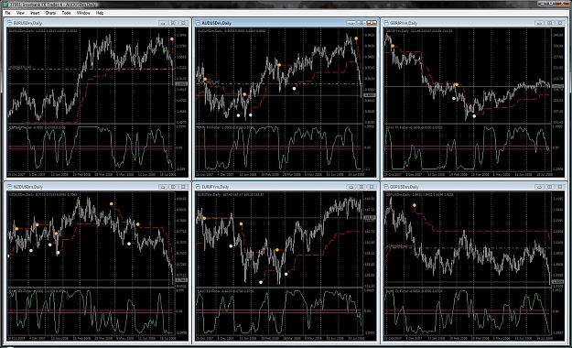The width and height of the screenshot is (572, 348).
Task: Maximize the EURUSDm,Daily chart window
Action: tap(174, 23)
